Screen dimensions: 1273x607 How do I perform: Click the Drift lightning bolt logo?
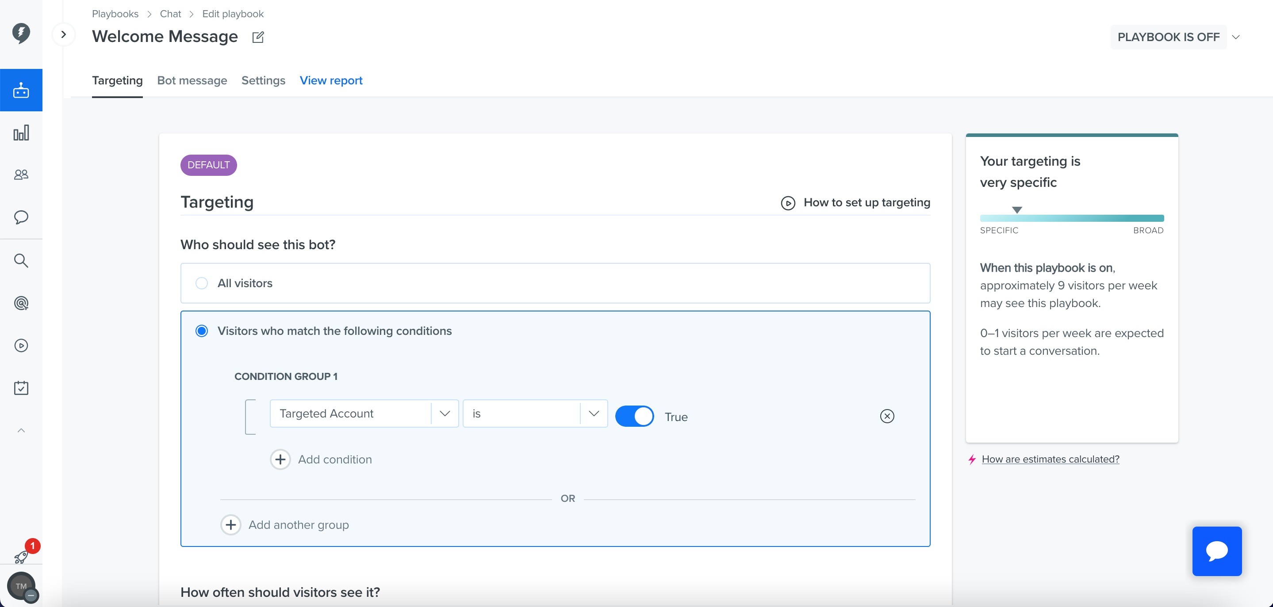(x=21, y=33)
